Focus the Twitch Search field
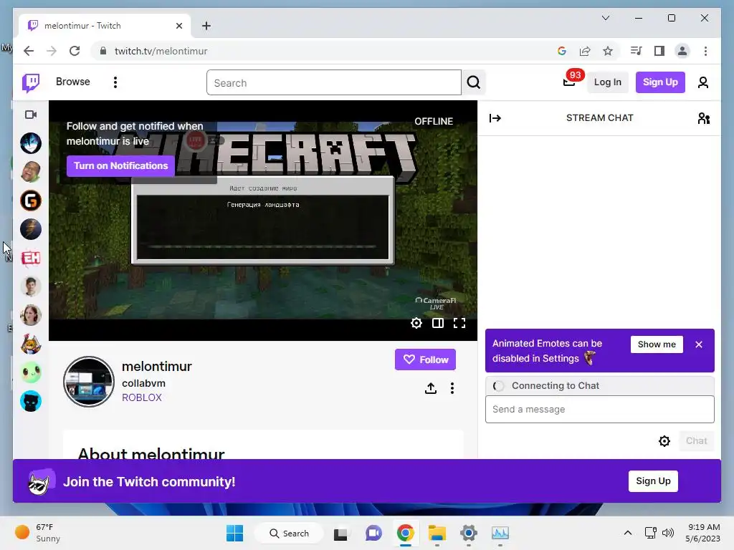This screenshot has height=550, width=734. tap(334, 83)
